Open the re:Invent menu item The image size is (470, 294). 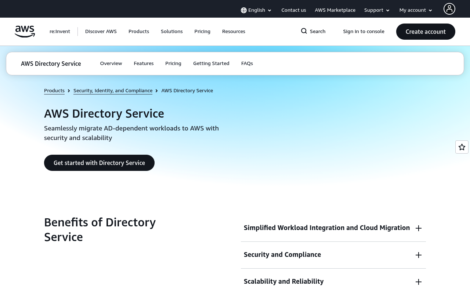pos(60,32)
